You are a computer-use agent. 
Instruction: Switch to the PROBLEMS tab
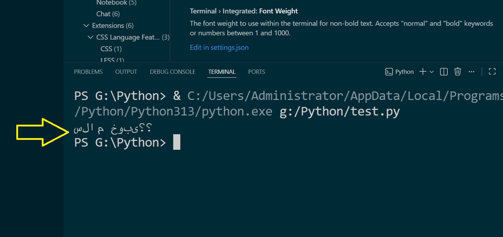(x=88, y=72)
